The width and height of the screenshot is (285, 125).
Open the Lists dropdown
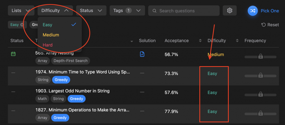21,11
